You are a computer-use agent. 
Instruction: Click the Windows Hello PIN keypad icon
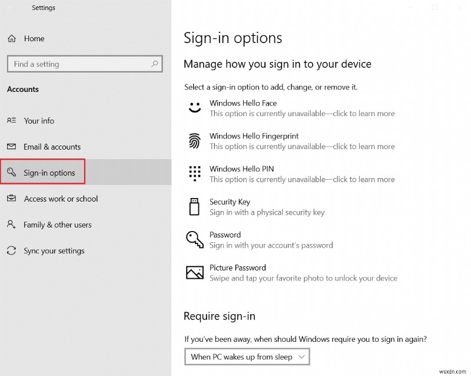[195, 174]
